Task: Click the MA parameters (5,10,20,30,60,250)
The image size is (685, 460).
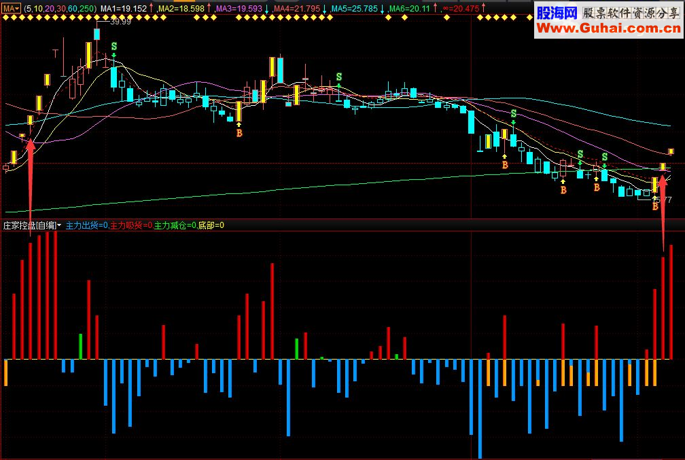Action: pos(60,8)
